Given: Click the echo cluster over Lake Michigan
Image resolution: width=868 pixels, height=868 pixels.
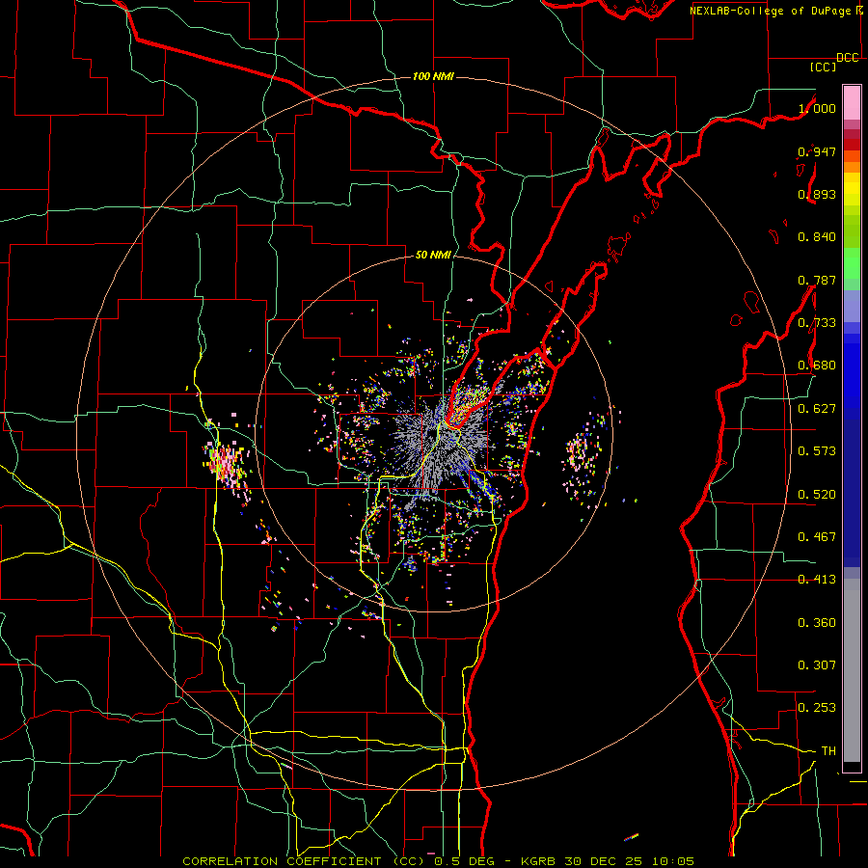Looking at the screenshot, I should point(584,459).
